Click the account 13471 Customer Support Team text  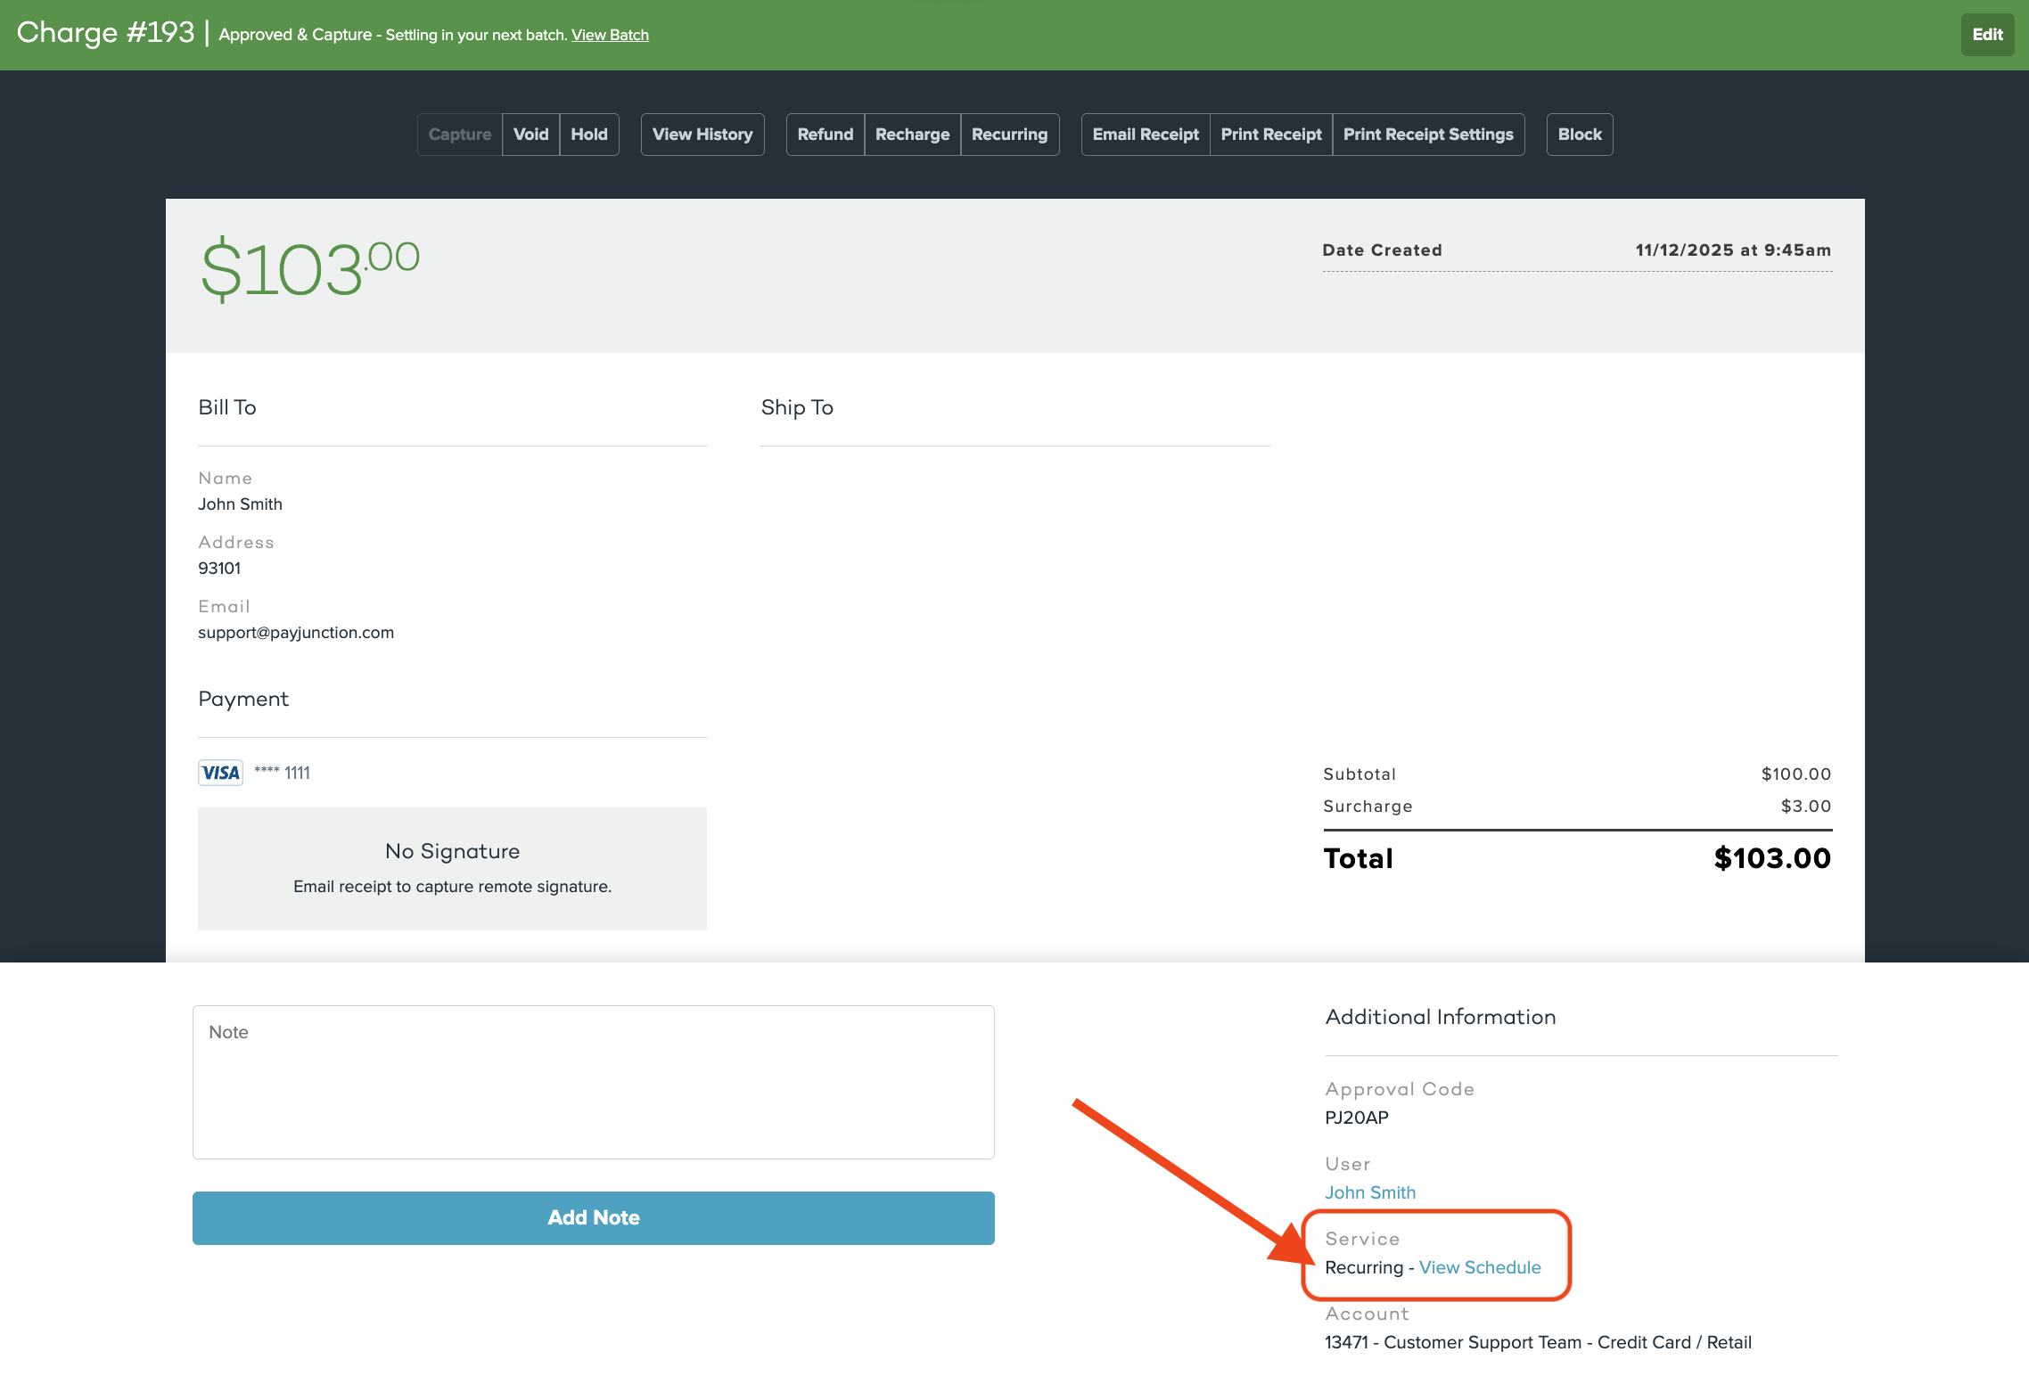pyautogui.click(x=1538, y=1342)
